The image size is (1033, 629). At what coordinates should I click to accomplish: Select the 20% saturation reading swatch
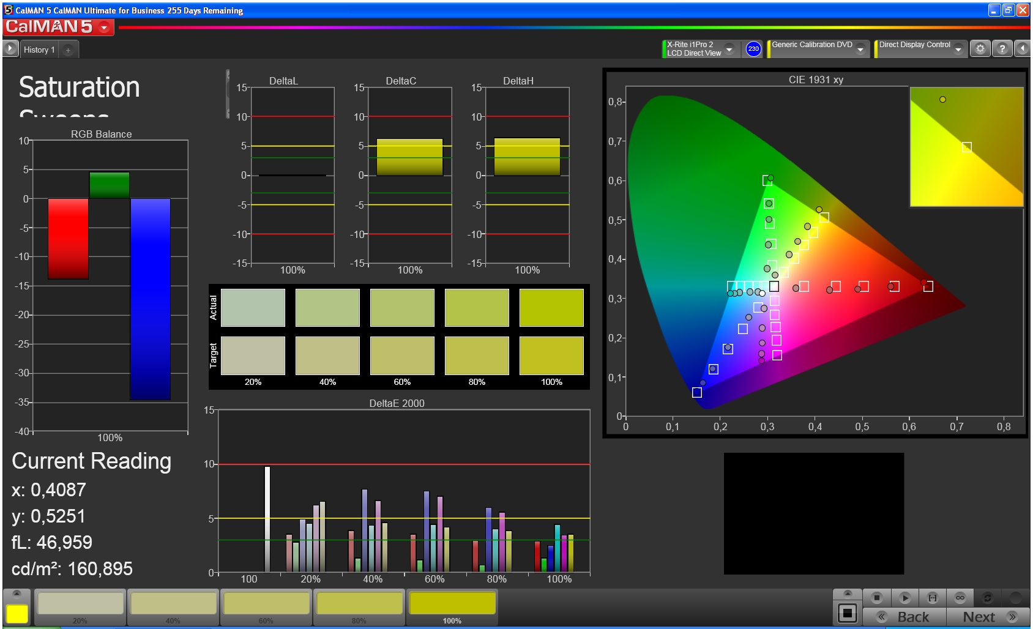pyautogui.click(x=80, y=607)
